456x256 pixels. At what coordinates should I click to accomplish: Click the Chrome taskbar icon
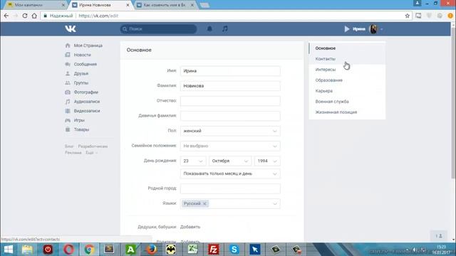click(x=89, y=250)
